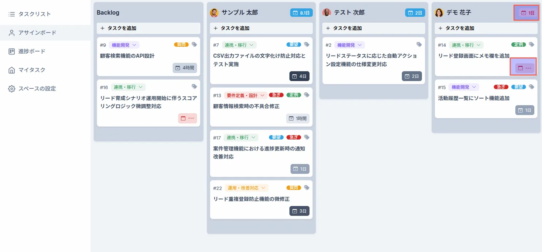542x252 pixels.
Task: Click the highlighted 1日 badge in デモ 花子 header
Action: point(526,12)
